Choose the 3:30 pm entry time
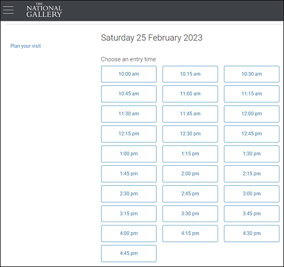The height and width of the screenshot is (267, 284). pos(190,214)
